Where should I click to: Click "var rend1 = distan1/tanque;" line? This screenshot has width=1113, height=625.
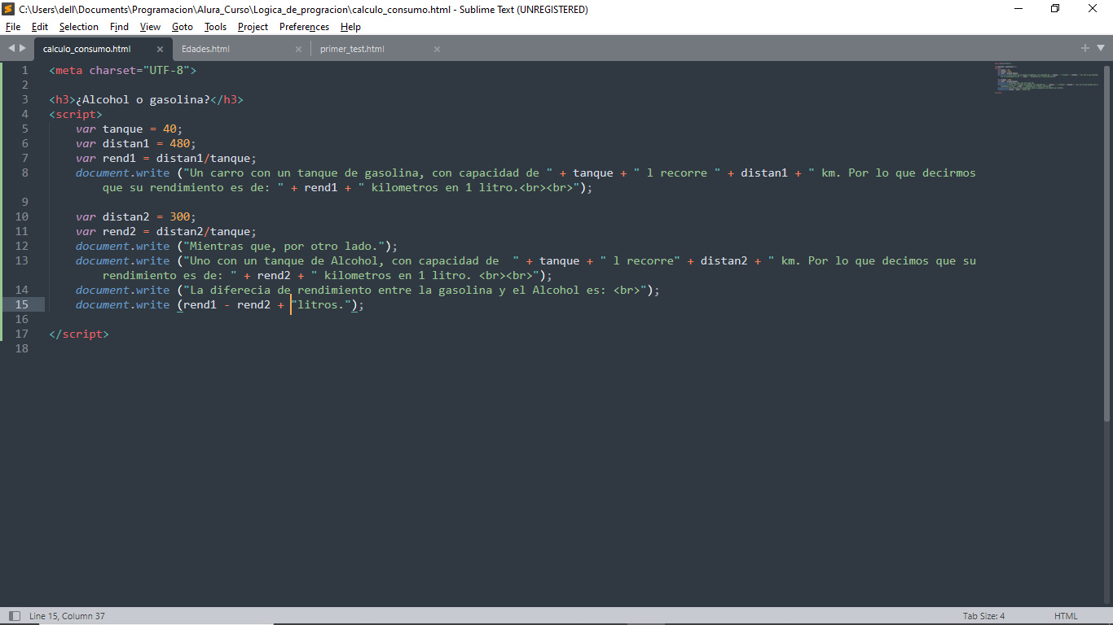tap(166, 158)
